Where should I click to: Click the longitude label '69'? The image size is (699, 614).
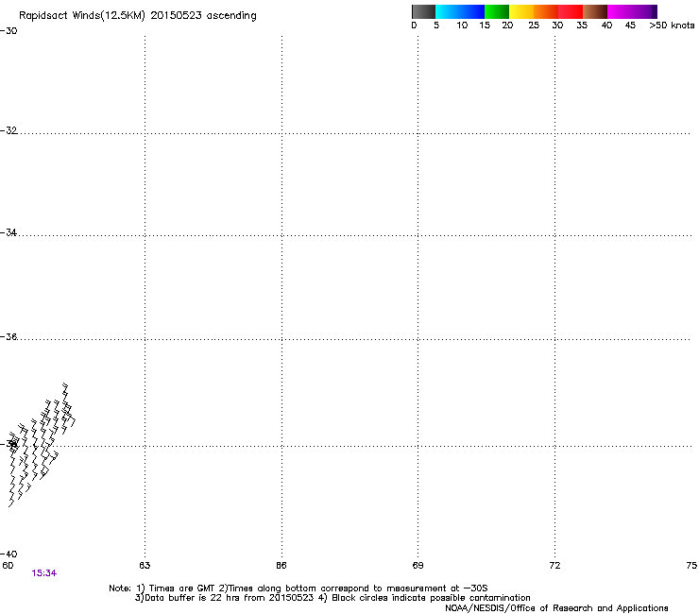[x=418, y=566]
